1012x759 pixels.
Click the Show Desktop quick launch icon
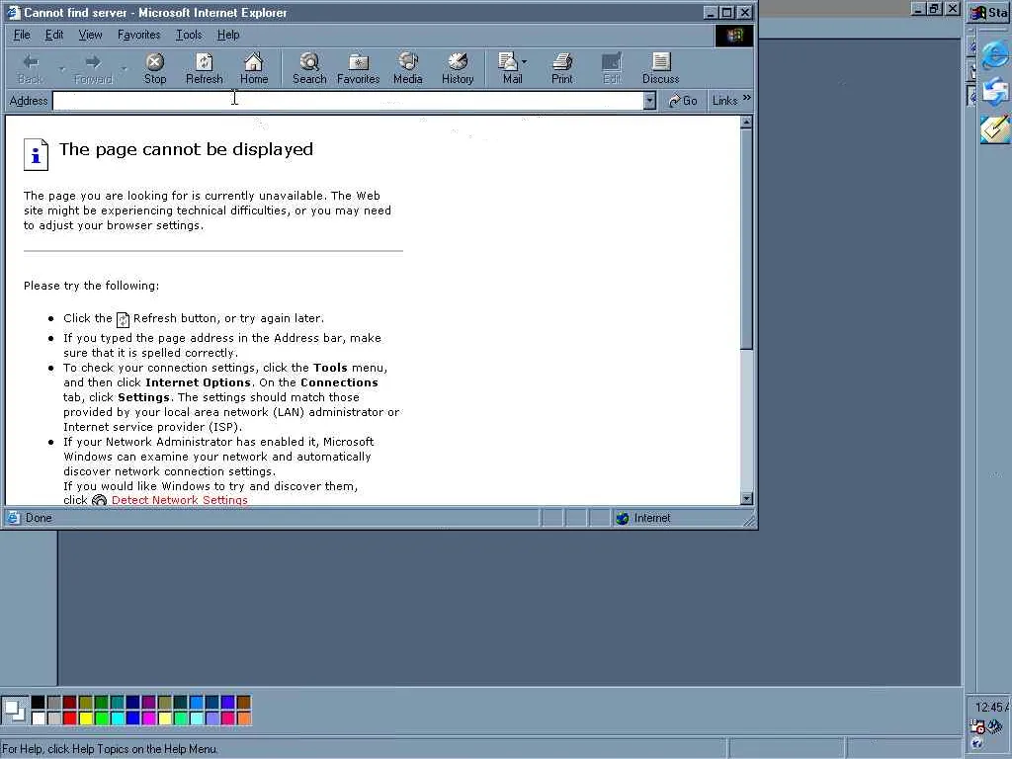click(x=995, y=129)
